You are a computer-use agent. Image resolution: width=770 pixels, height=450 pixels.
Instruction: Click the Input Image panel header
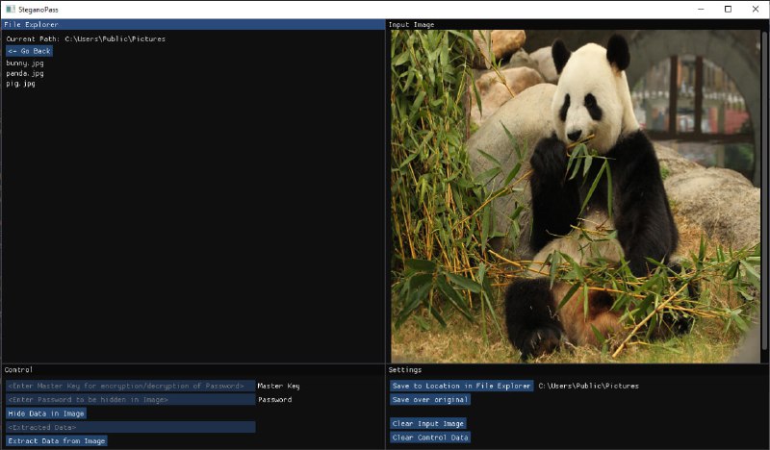coord(577,24)
